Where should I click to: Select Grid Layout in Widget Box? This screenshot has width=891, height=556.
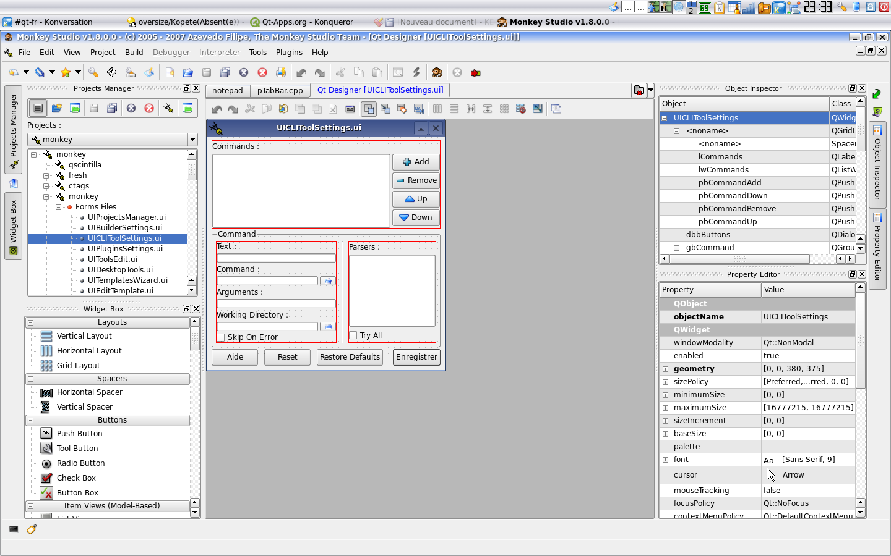point(78,366)
